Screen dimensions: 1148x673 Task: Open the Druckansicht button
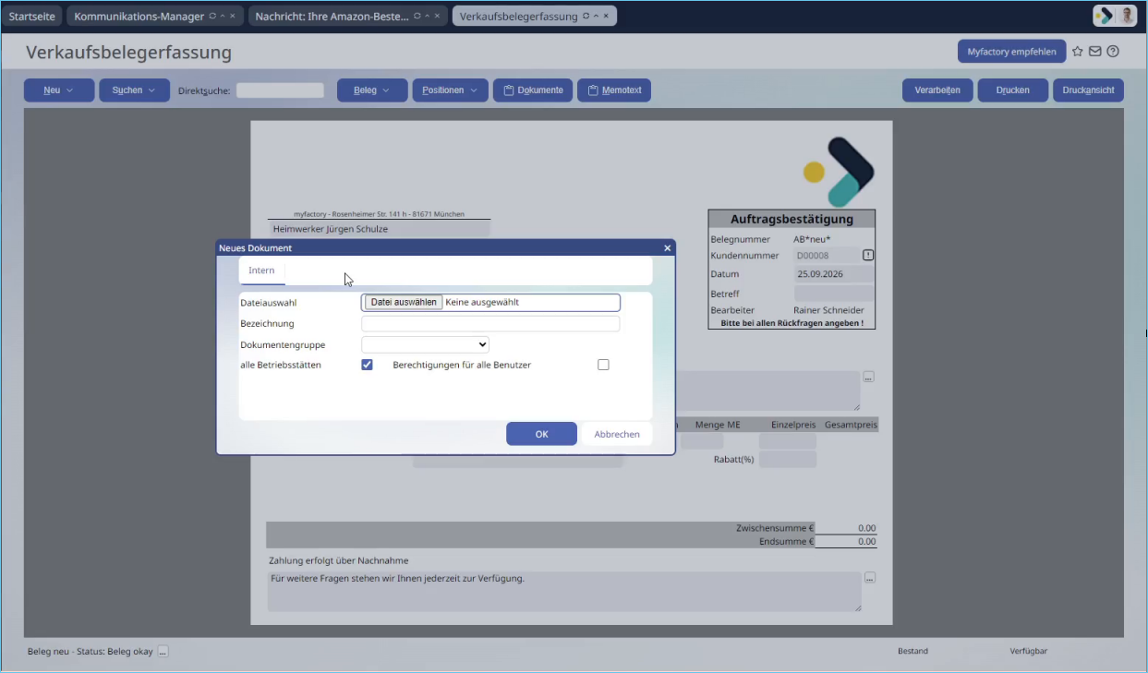[1088, 90]
